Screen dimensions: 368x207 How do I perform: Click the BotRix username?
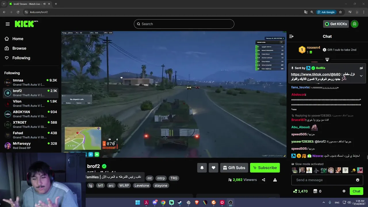pos(321,68)
